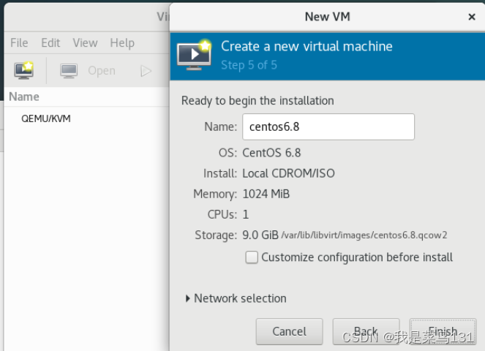Image resolution: width=485 pixels, height=351 pixels.
Task: Click the 1024 MiB memory value
Action: (x=266, y=194)
